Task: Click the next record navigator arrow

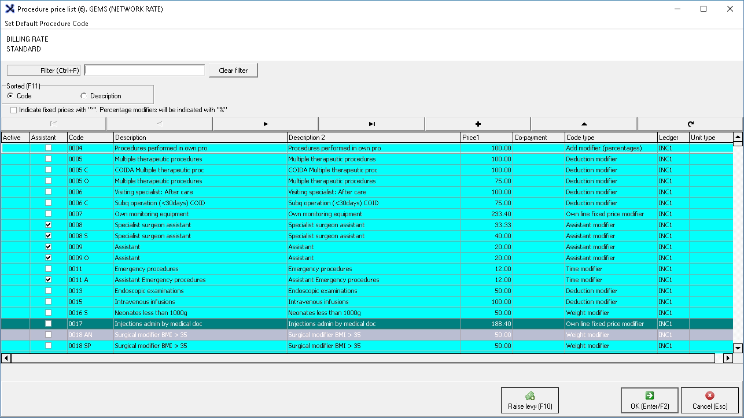Action: pos(266,124)
